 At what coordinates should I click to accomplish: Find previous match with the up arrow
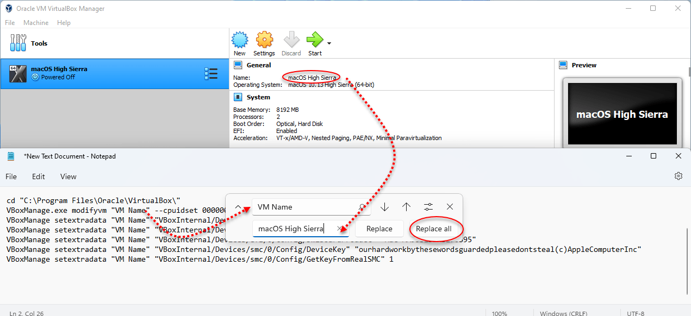(x=406, y=207)
